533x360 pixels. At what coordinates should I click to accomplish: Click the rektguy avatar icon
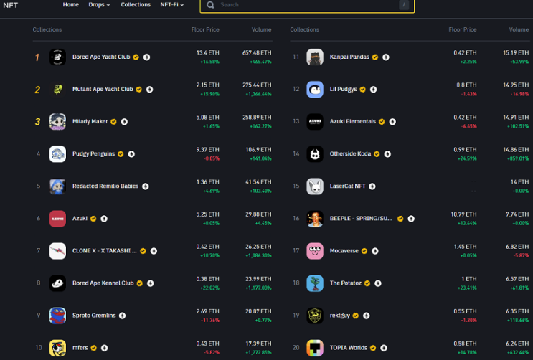315,316
